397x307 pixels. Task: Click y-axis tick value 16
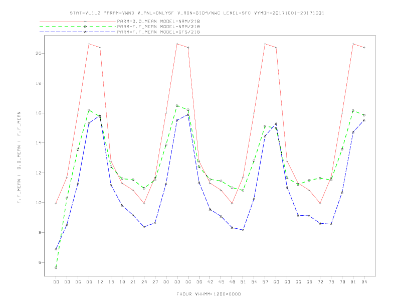click(x=39, y=113)
